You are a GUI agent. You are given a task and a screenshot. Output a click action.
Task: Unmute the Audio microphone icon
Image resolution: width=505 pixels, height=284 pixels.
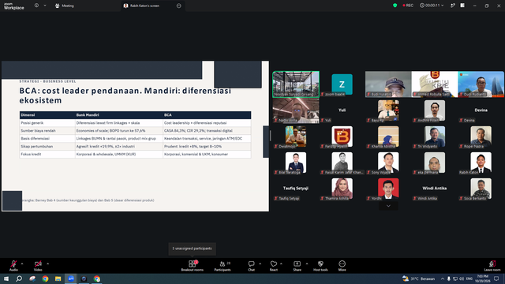click(13, 264)
